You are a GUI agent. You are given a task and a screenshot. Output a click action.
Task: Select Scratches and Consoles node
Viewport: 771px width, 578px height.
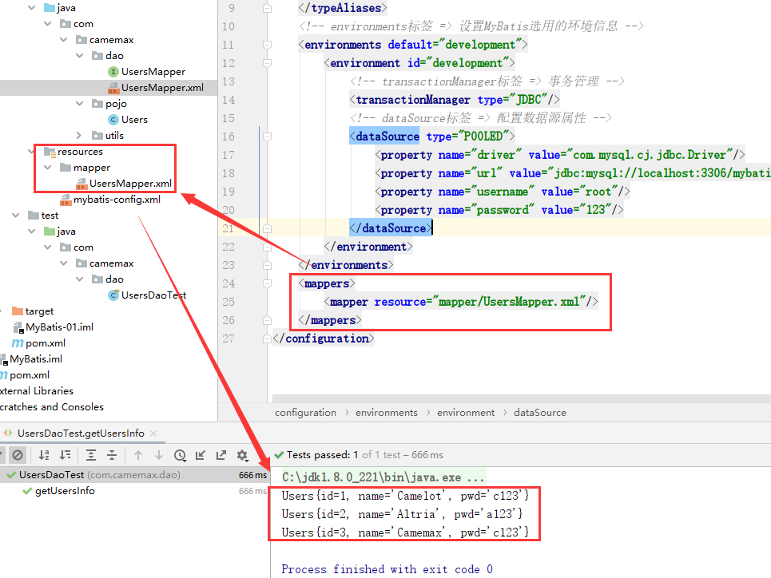(x=52, y=407)
